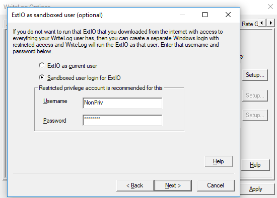Go back with the Back button

point(135,185)
